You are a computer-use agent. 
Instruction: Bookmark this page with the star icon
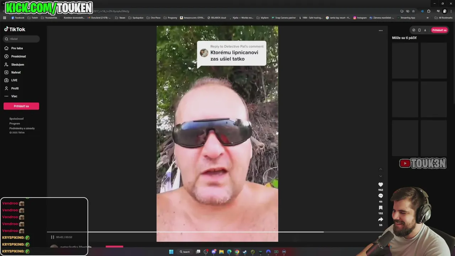point(413,11)
